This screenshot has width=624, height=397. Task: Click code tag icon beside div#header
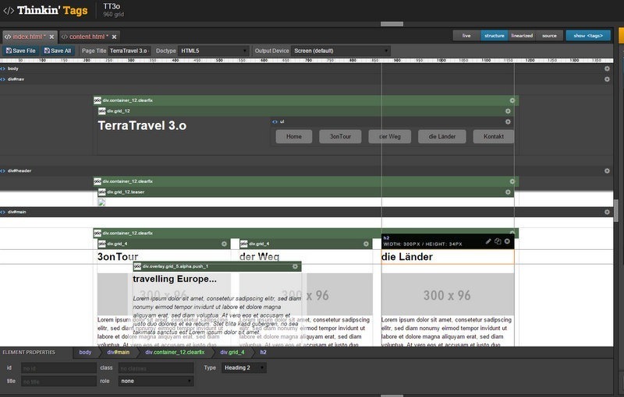coord(3,170)
